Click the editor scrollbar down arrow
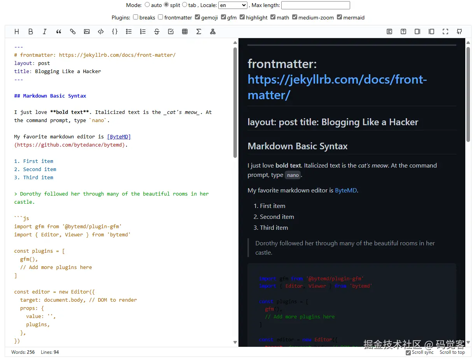The image size is (475, 360). 235,343
